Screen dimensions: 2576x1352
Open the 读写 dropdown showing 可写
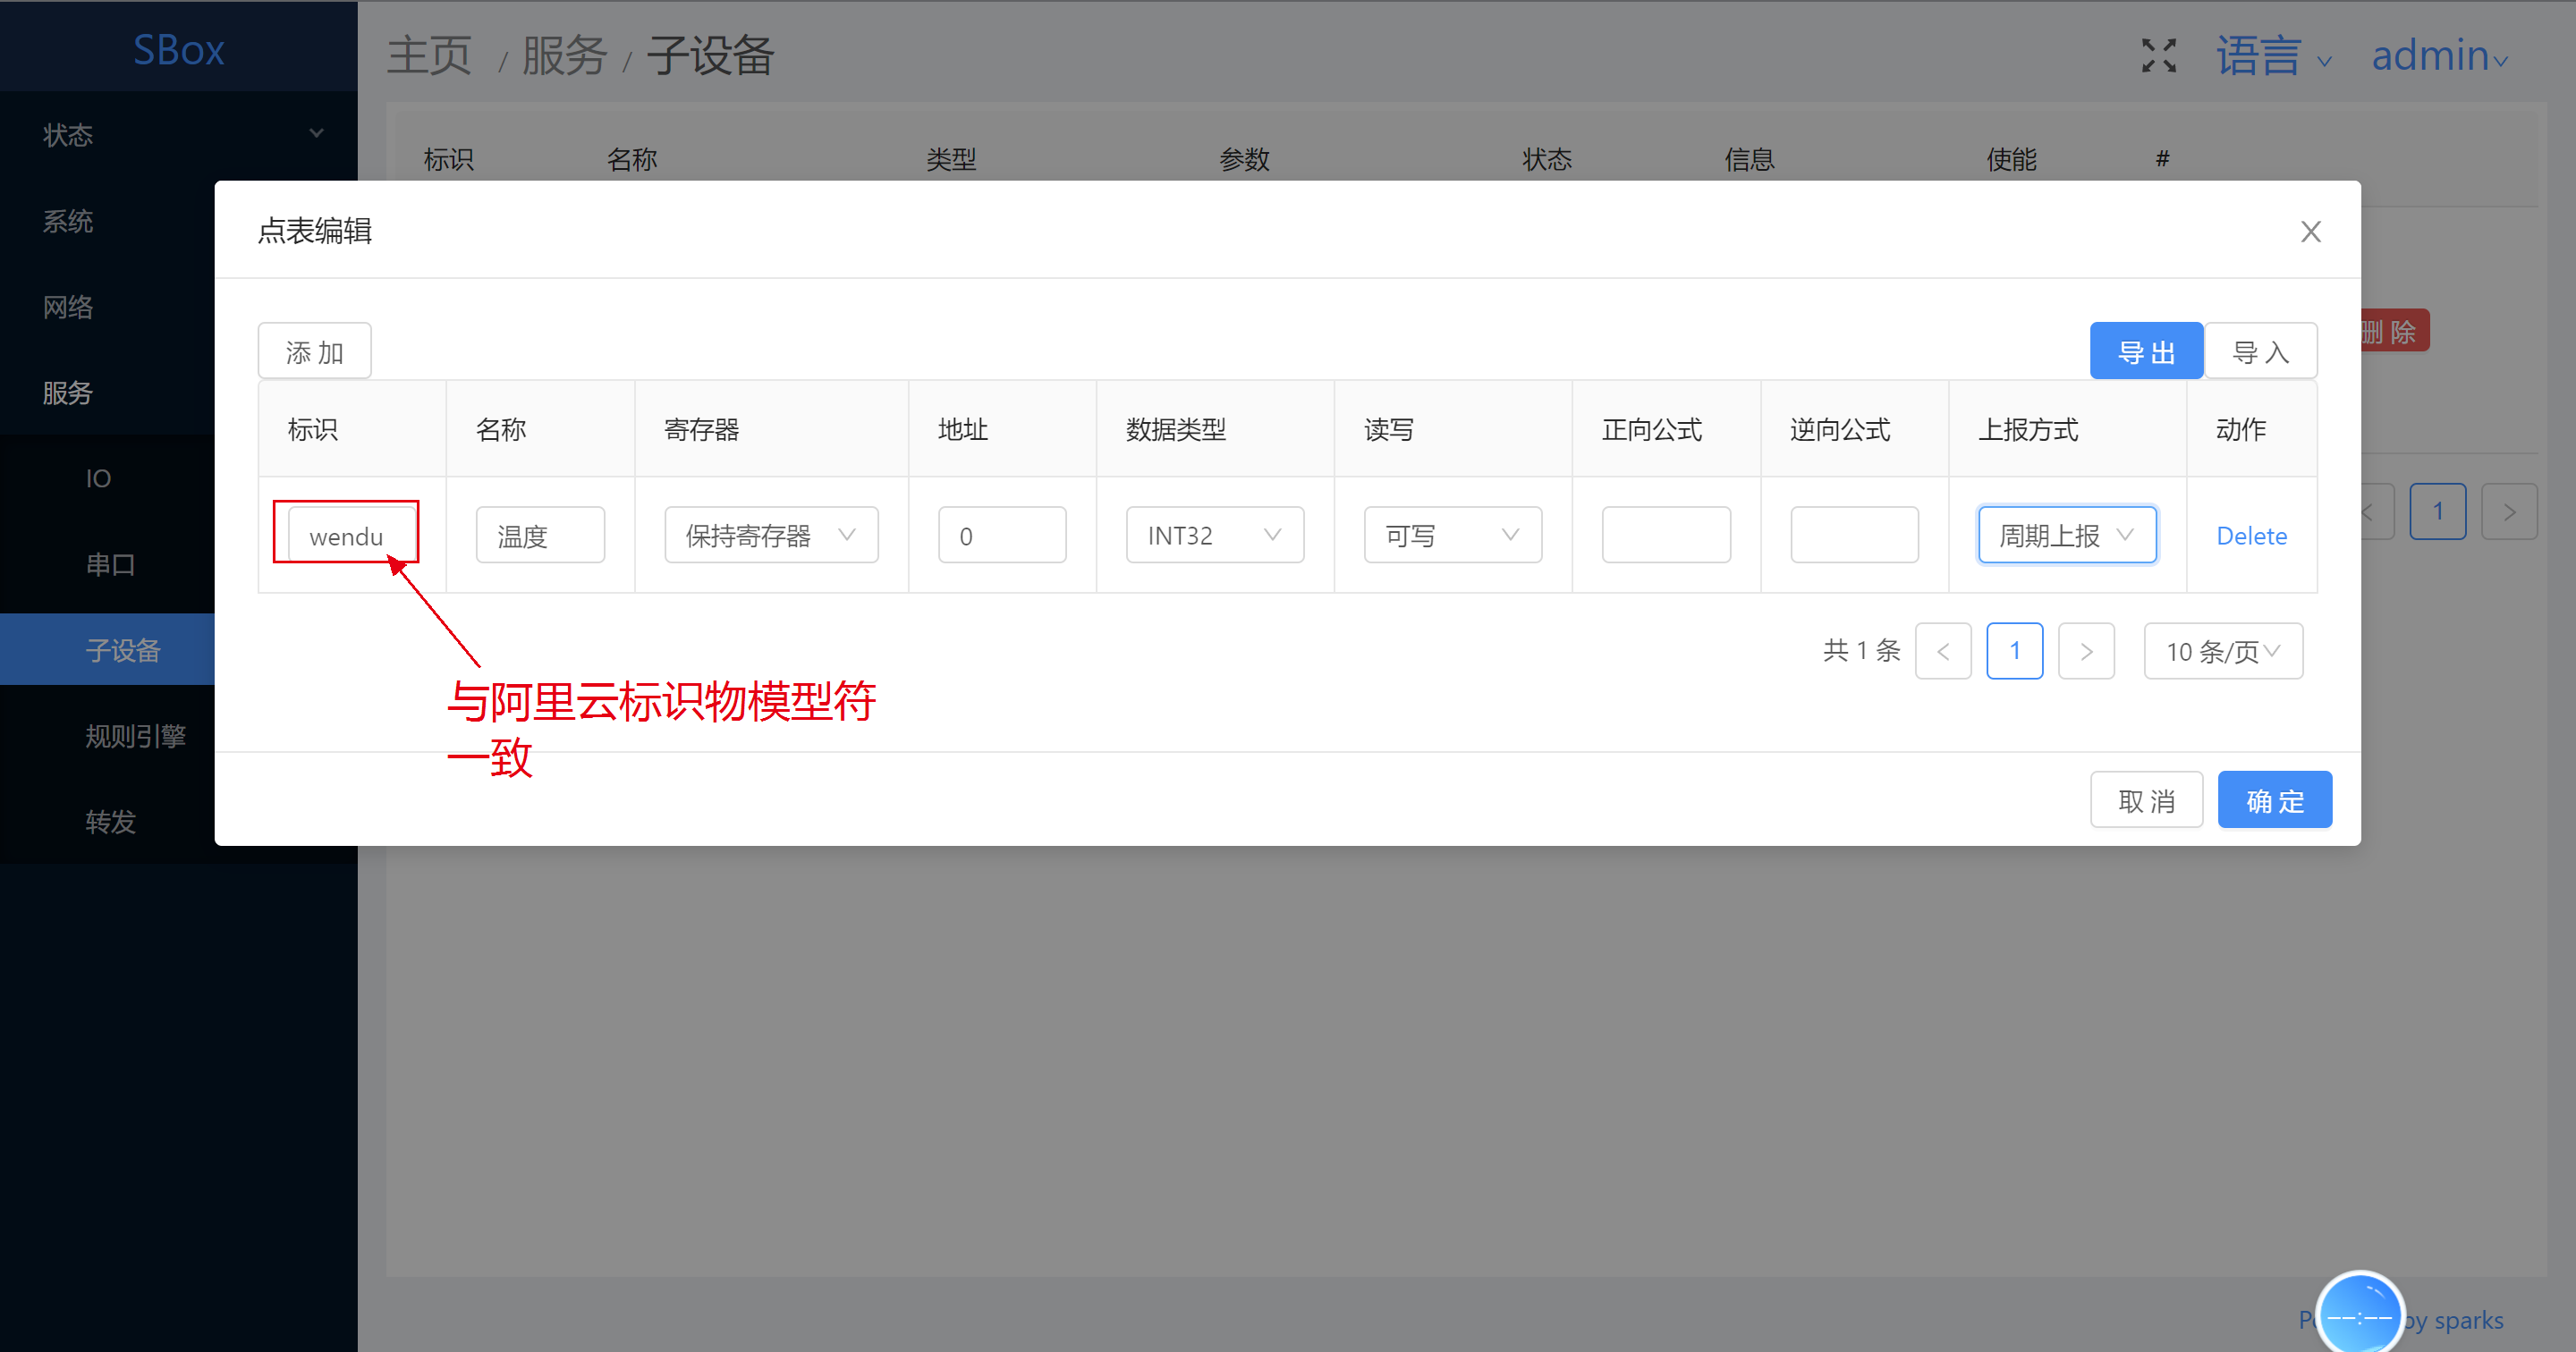(x=1452, y=536)
